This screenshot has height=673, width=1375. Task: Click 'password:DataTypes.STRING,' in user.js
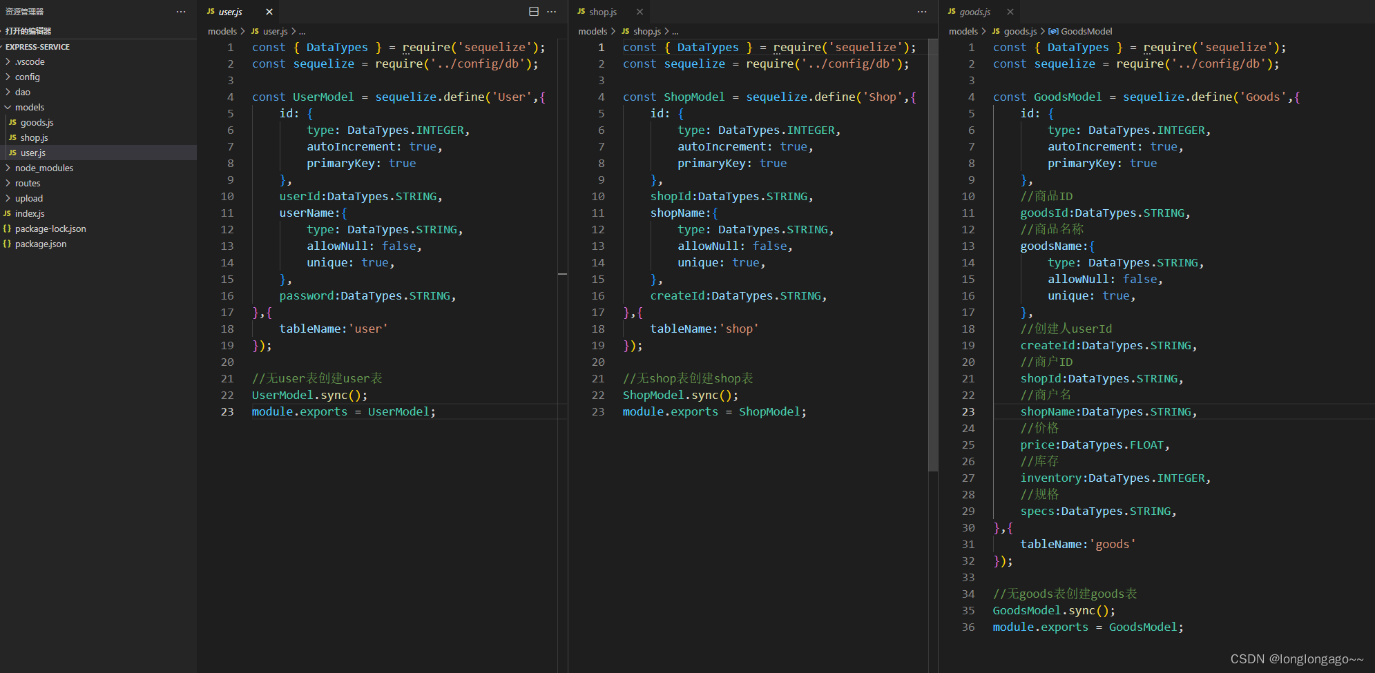tap(367, 295)
